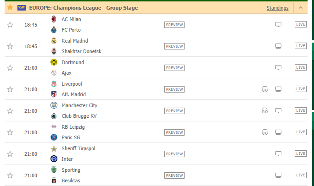The height and width of the screenshot is (186, 314).
Task: Click the TV icon for Dortmund vs Ajax
Action: (x=278, y=68)
